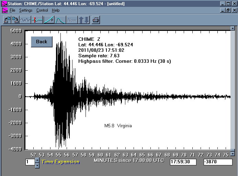Viewport: 238px width, 176px height.
Task: Click the up/down arrows toolbar icon
Action: (x=84, y=20)
